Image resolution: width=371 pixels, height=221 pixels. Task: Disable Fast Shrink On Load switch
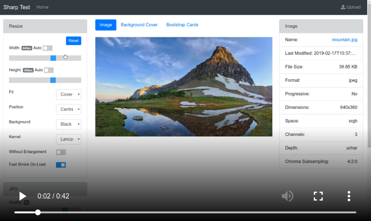pos(61,165)
